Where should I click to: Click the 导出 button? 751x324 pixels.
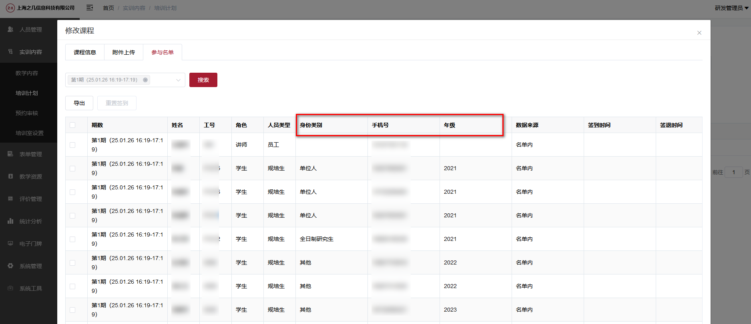[79, 103]
